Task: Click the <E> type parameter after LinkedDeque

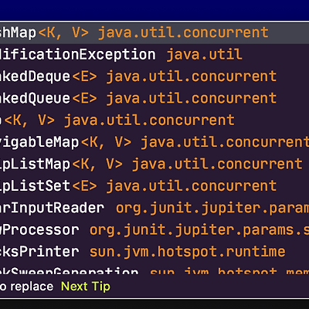Action: (84, 76)
